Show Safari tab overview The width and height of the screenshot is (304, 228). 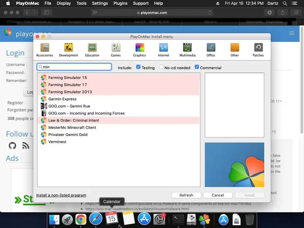coord(296,12)
